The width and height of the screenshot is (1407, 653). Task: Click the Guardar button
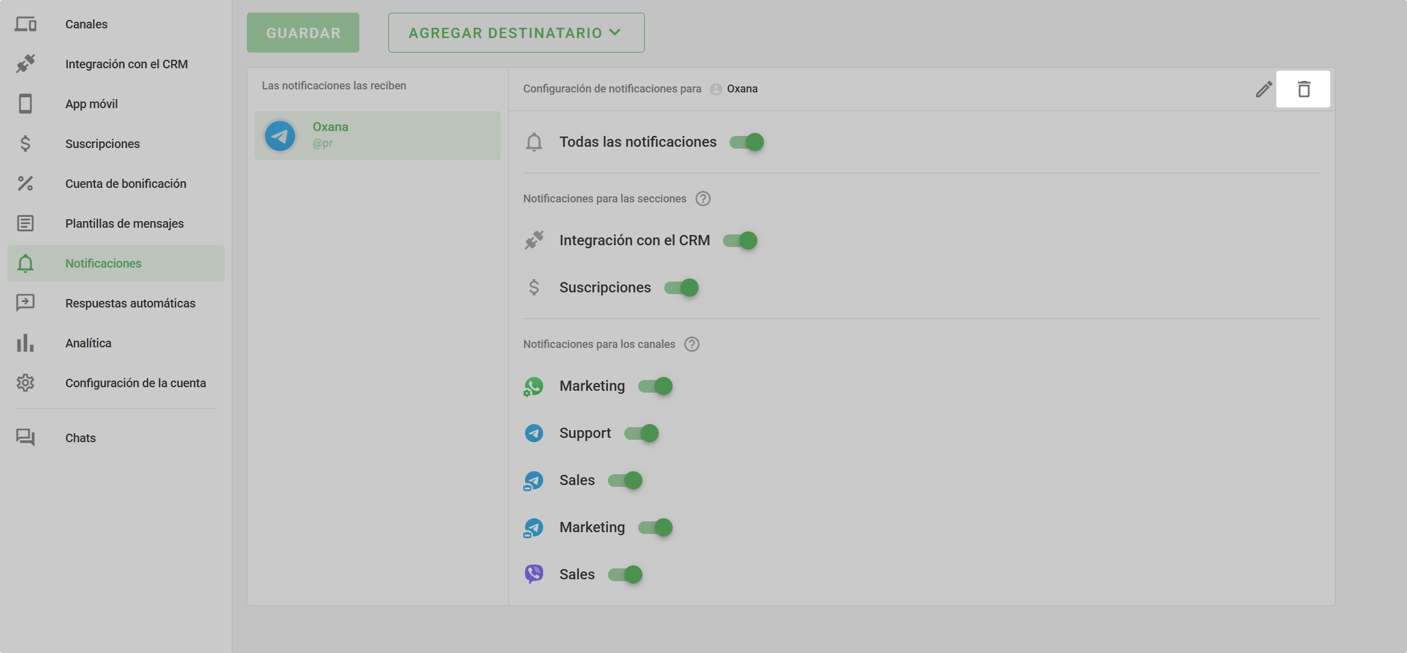[x=303, y=33]
